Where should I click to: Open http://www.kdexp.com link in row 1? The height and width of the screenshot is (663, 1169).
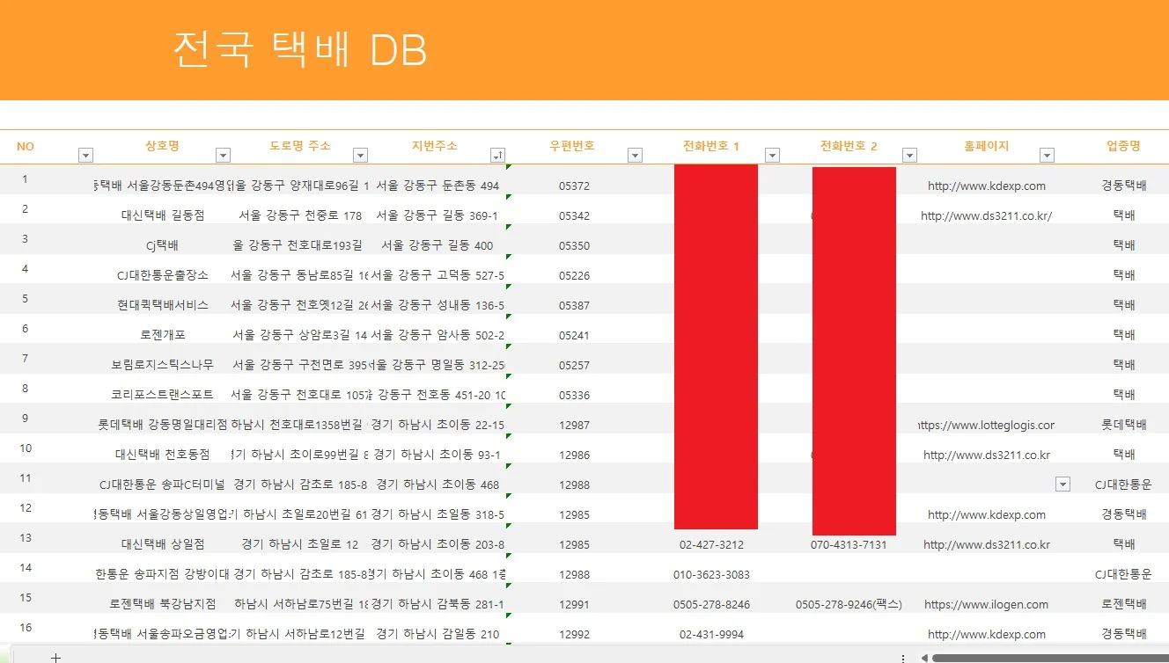point(986,186)
